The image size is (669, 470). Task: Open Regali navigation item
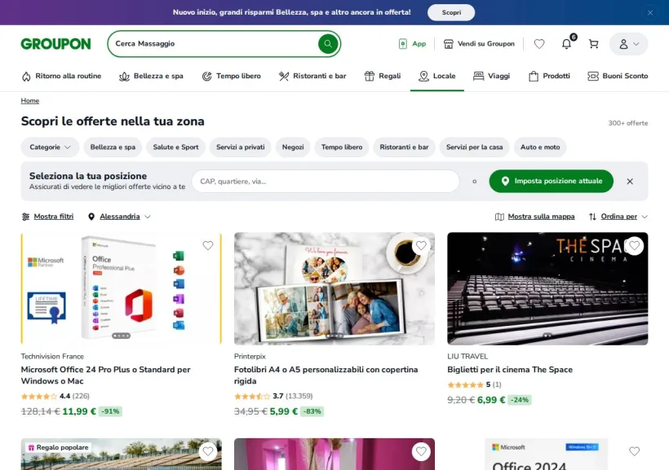click(x=383, y=76)
